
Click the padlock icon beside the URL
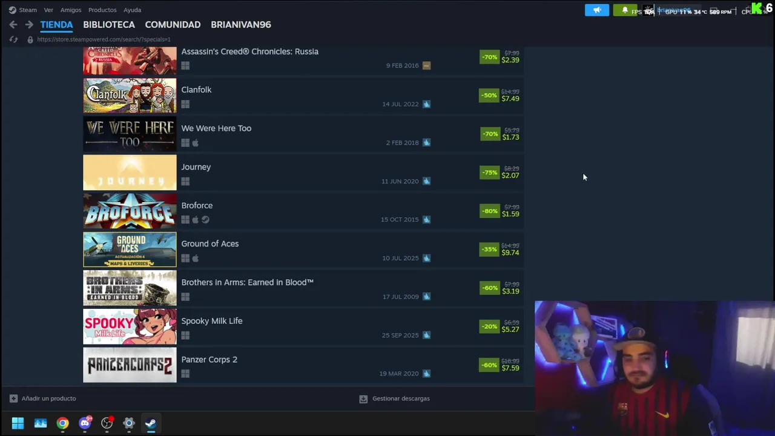click(x=30, y=39)
